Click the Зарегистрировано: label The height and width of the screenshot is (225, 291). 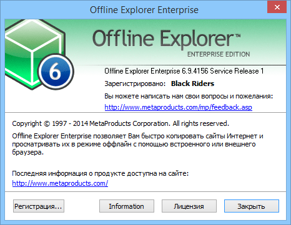[135, 84]
